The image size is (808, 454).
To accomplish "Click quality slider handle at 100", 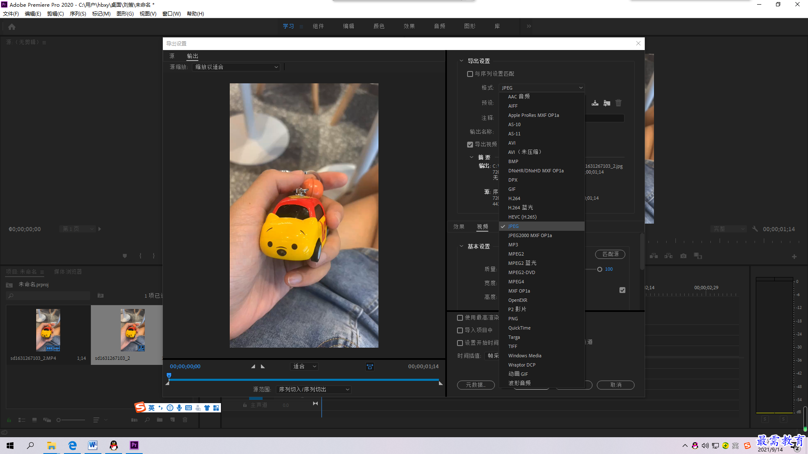I will click(x=600, y=269).
